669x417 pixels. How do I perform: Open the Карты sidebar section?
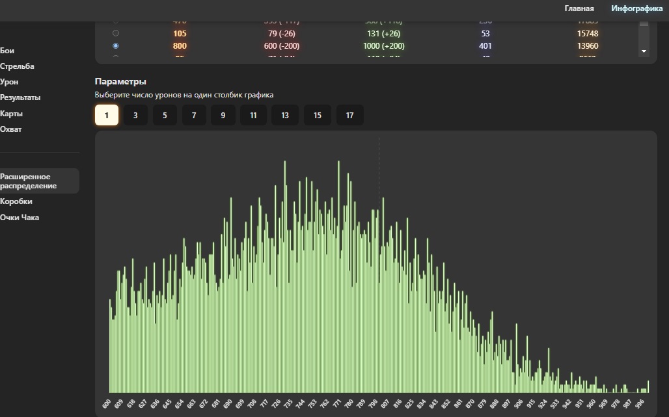11,114
